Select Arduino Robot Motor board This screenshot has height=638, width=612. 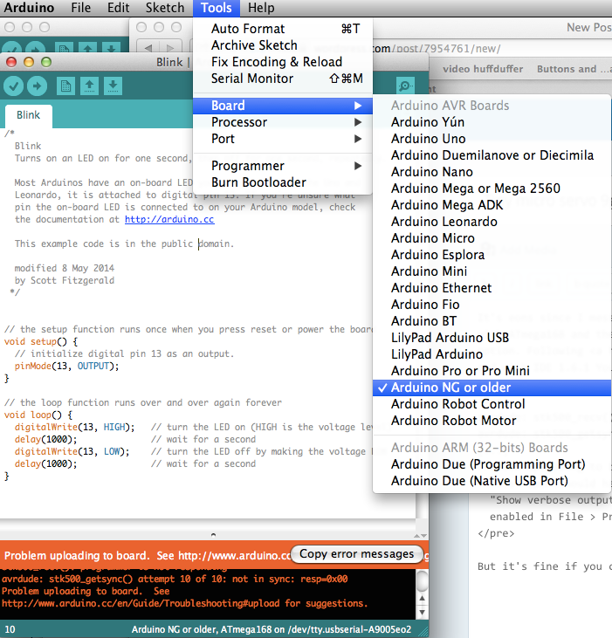pos(492,421)
